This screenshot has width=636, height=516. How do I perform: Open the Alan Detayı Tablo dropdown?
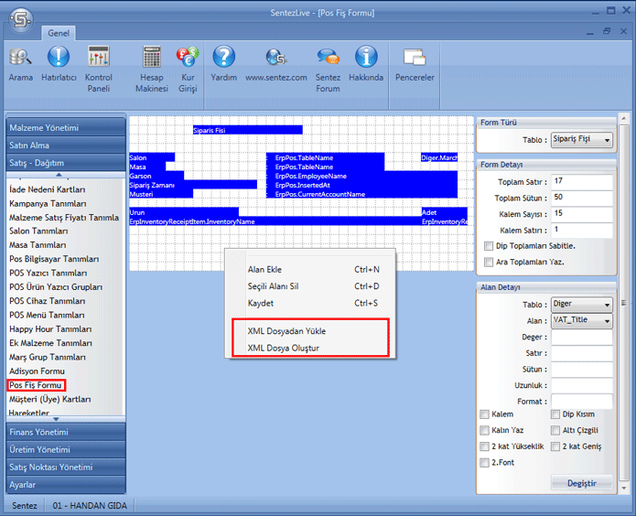pyautogui.click(x=582, y=305)
